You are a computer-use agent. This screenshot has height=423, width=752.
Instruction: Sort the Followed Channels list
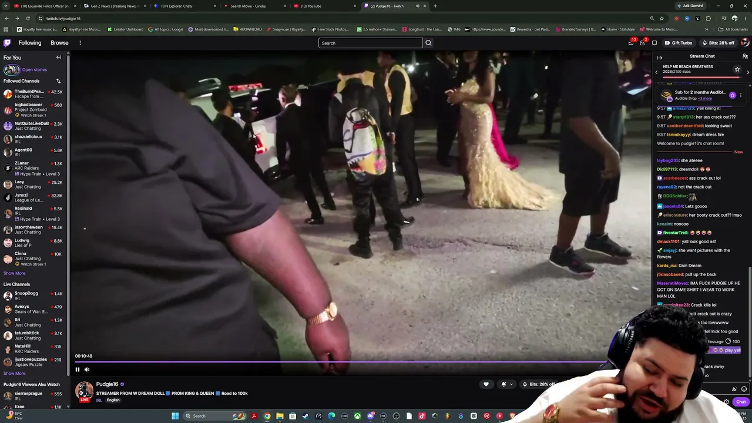coord(58,81)
